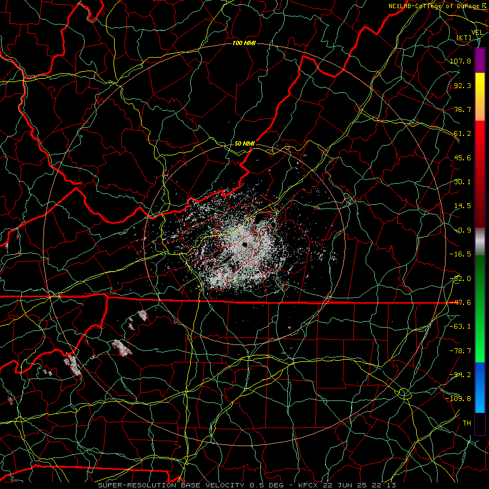
Task: Click the 30.1 velocity legend value
Action: [462, 182]
